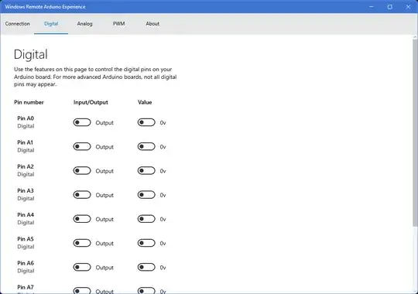Toggle Pin A2 input/output mode switch

point(82,171)
